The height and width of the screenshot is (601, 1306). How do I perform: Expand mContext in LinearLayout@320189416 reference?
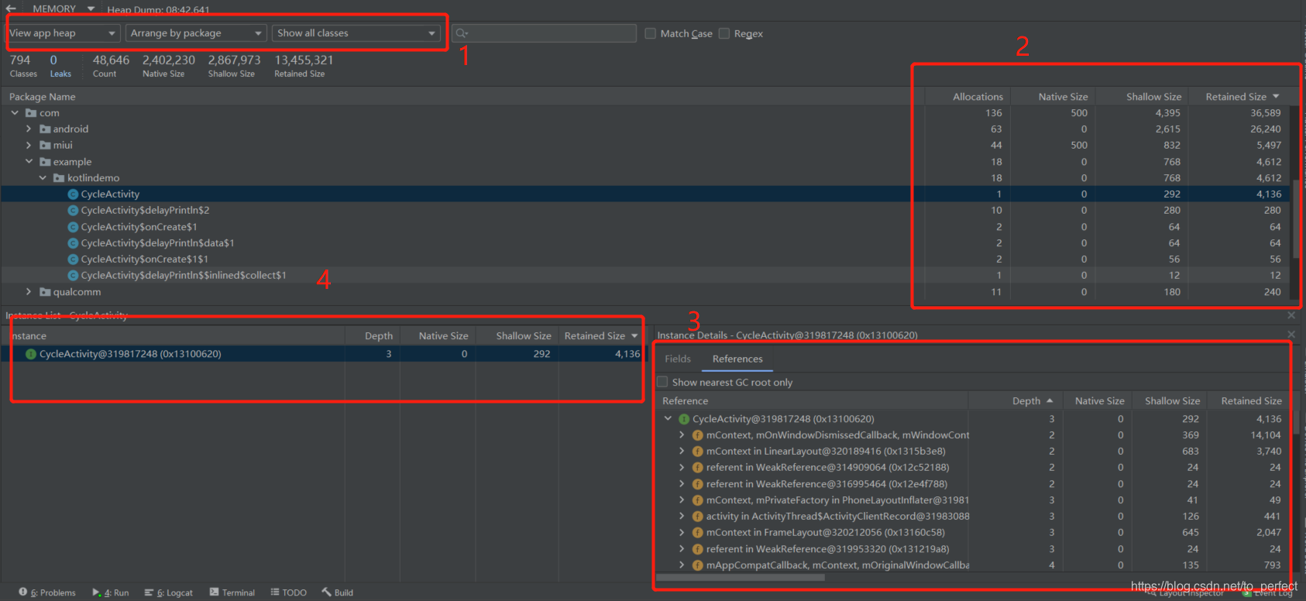point(682,452)
